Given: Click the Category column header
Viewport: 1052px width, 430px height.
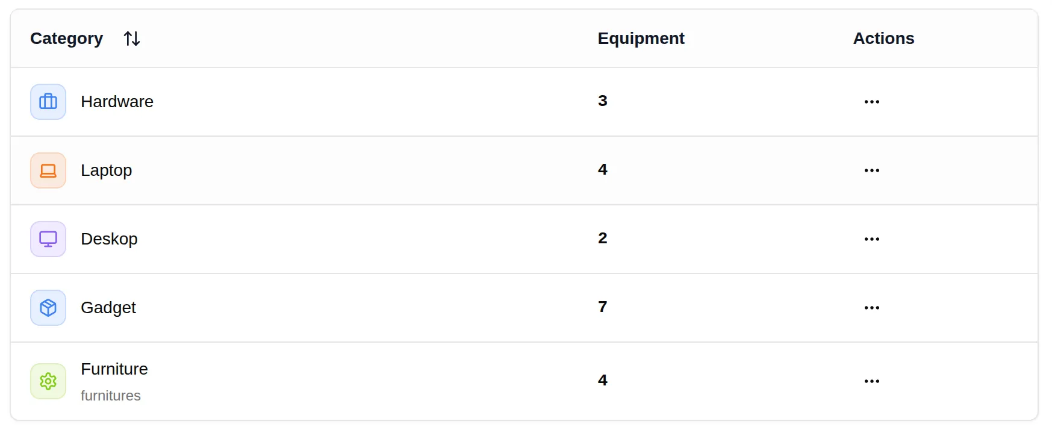Looking at the screenshot, I should pos(67,39).
